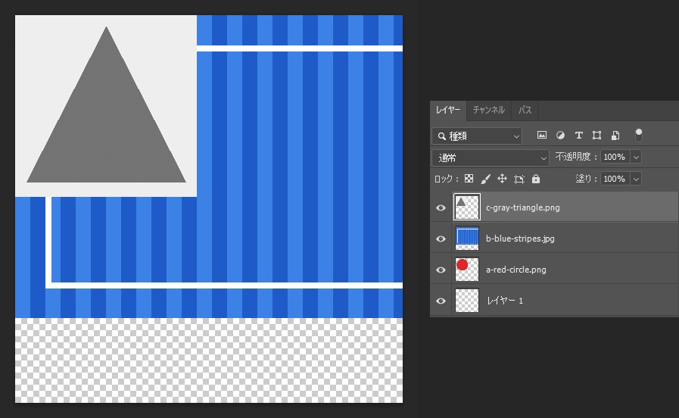Click the 不透明度 100% value field

[615, 157]
